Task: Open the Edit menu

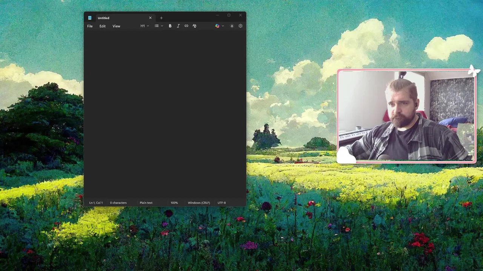Action: coord(102,26)
